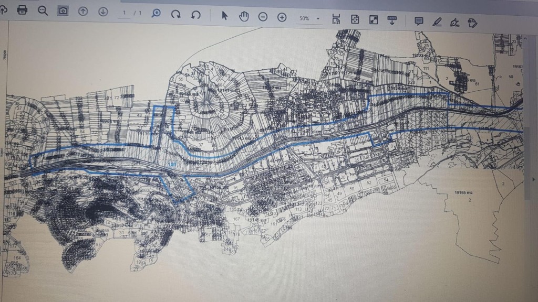Select the highlighter pen tool
This screenshot has width=538, height=302.
[x=437, y=21]
